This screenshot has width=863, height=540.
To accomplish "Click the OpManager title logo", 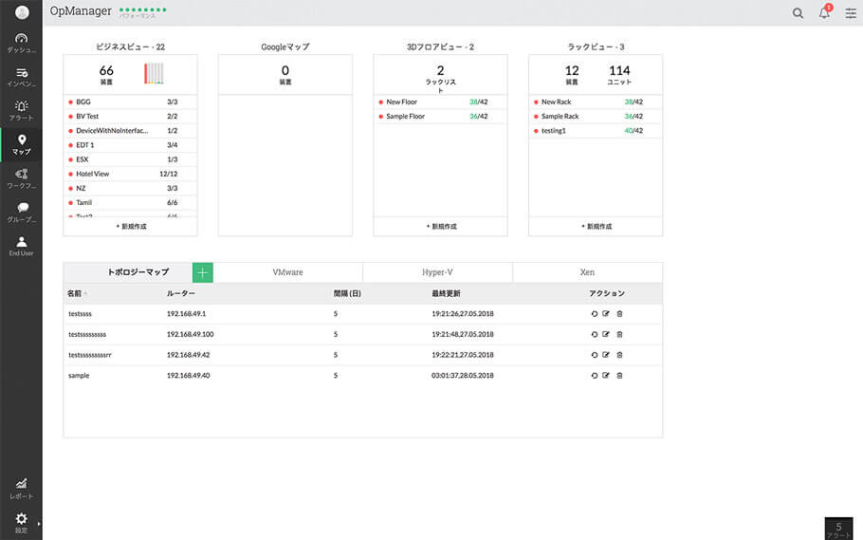I will (81, 11).
